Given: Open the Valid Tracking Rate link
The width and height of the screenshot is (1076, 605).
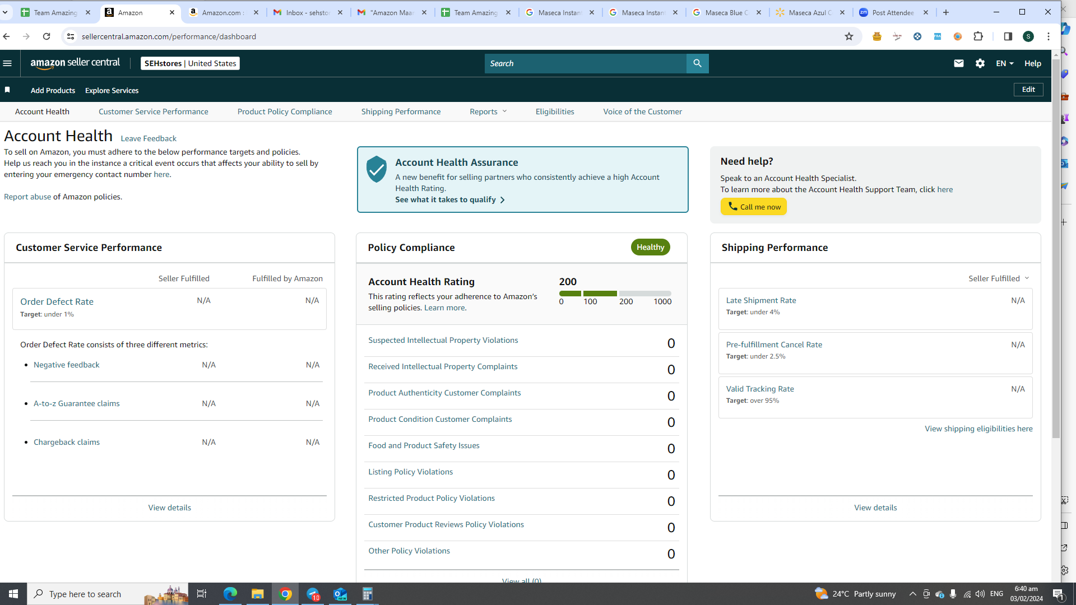Looking at the screenshot, I should point(760,389).
